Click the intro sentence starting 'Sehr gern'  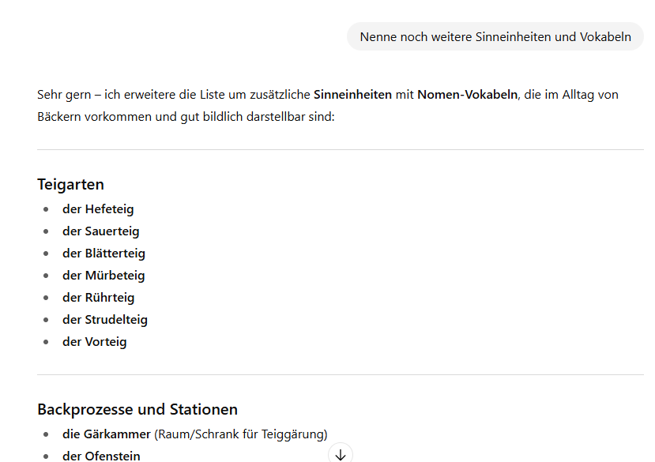(174, 95)
